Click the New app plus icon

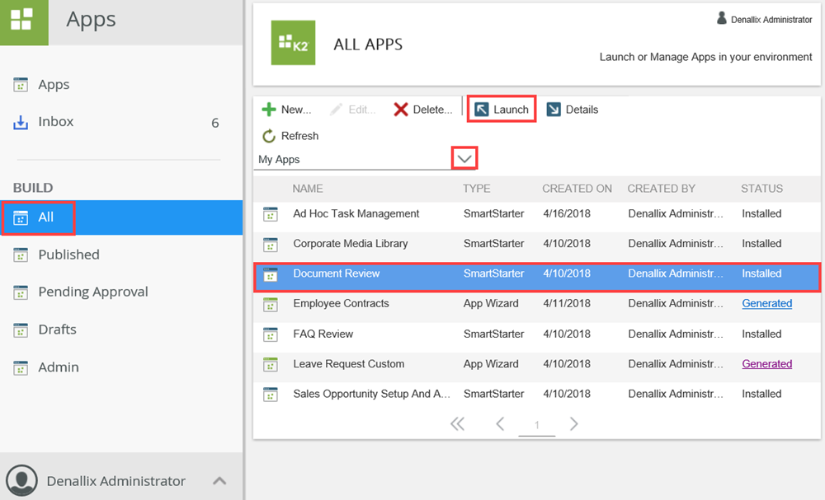click(269, 110)
